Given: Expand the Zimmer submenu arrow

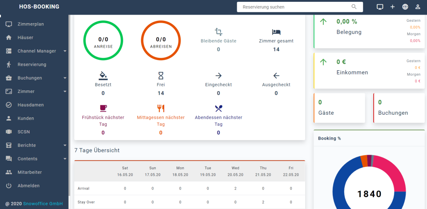Looking at the screenshot, I should [65, 92].
